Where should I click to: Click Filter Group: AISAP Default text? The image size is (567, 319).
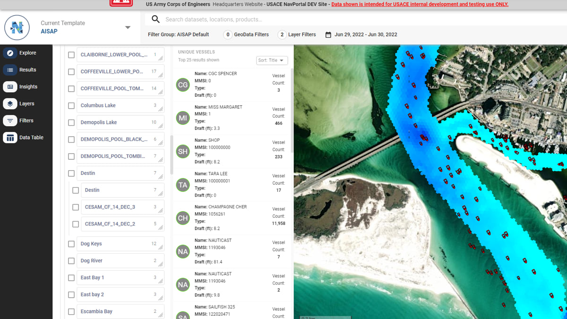(x=179, y=34)
